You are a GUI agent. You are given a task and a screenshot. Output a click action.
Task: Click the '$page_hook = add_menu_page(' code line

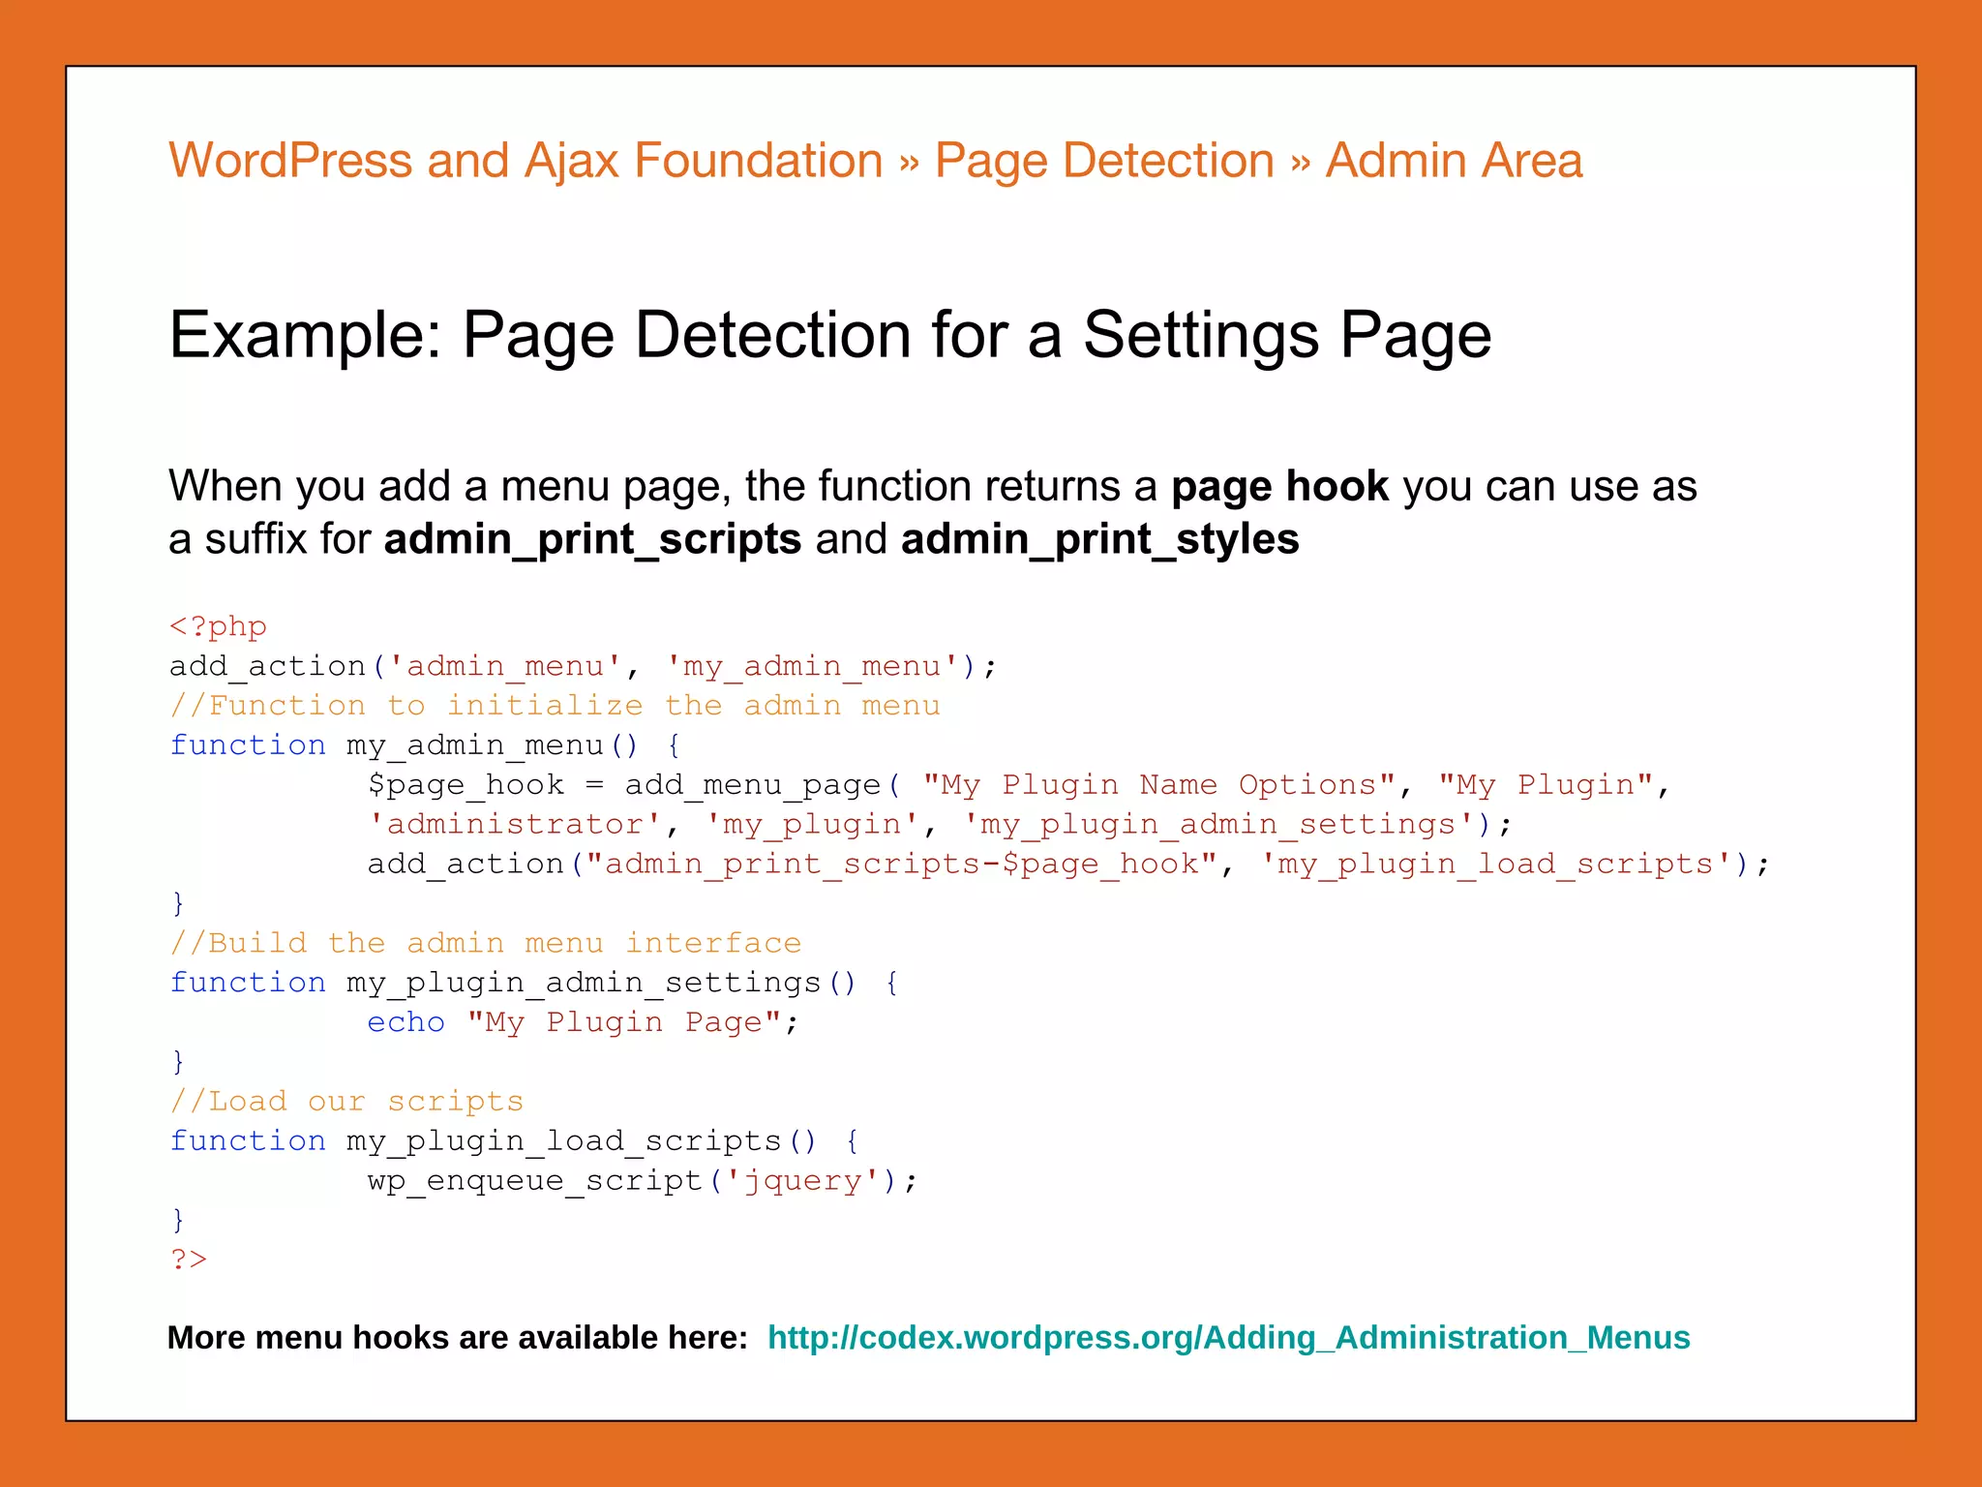(1019, 785)
